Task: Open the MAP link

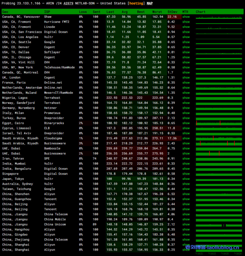Action: coord(150,3)
